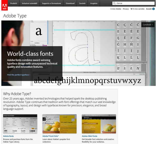156x144 pixels.
Task: Click Accedi to sign in
Action: point(149,9)
